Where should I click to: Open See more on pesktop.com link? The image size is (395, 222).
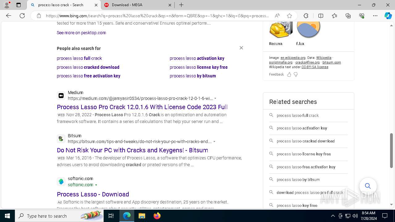(x=81, y=33)
